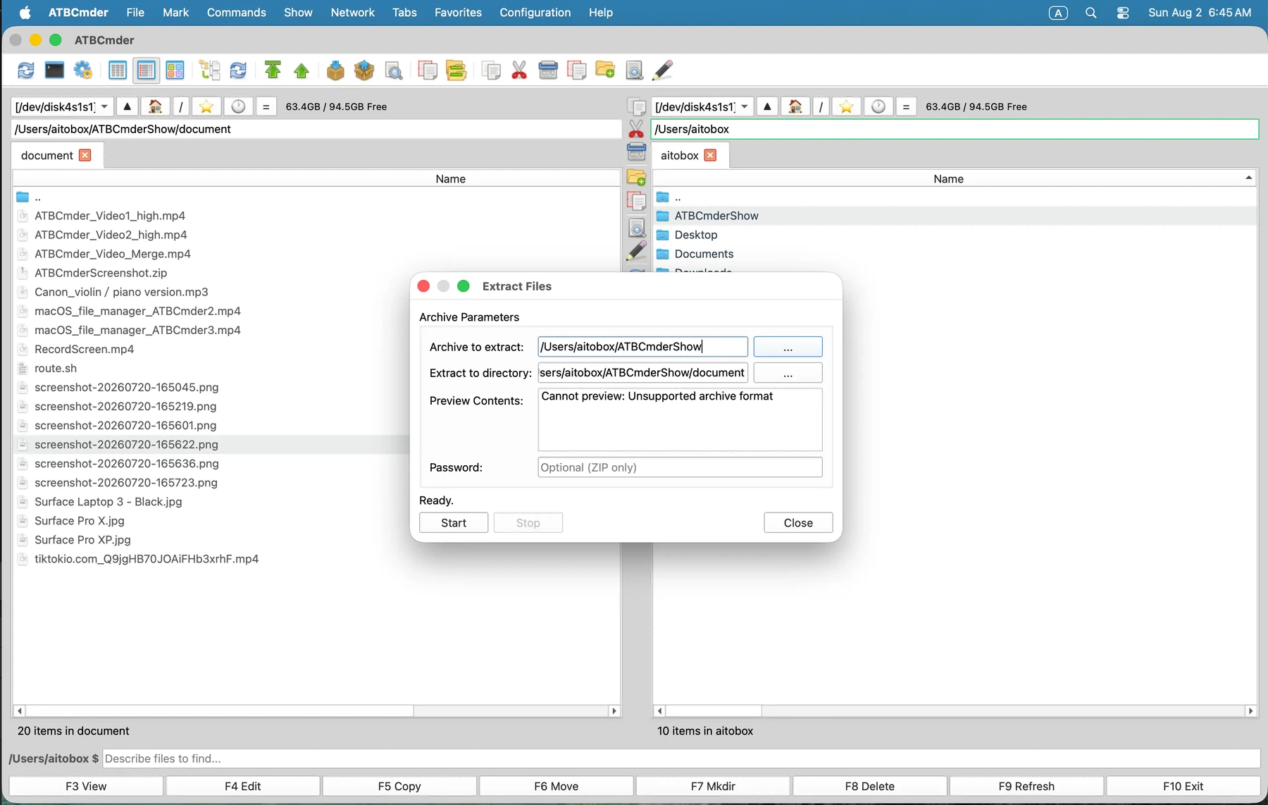This screenshot has height=805, width=1268.
Task: Open settings via the gear toolbar icon
Action: click(x=83, y=70)
